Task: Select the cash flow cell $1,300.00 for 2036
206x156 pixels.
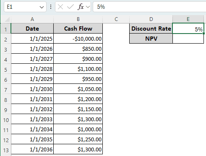Action: coord(78,149)
